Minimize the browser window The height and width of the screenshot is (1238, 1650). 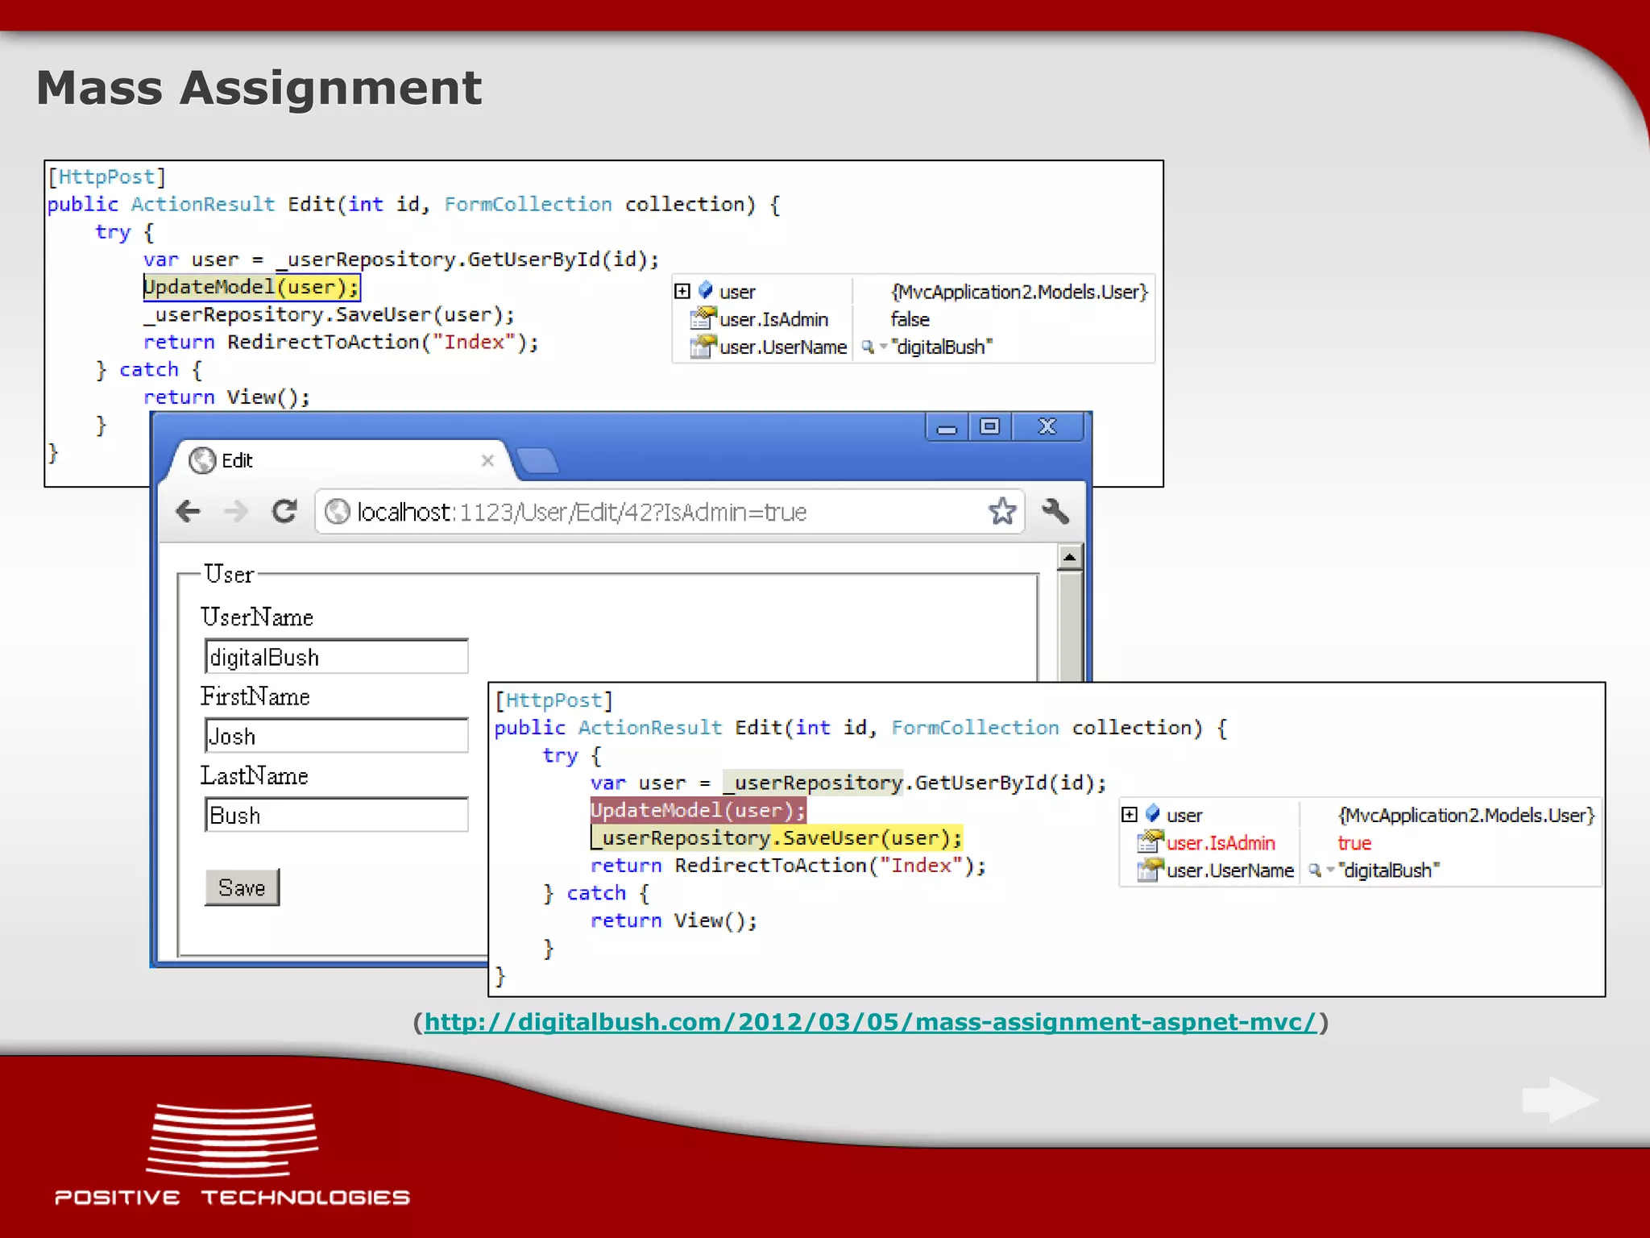click(x=947, y=427)
